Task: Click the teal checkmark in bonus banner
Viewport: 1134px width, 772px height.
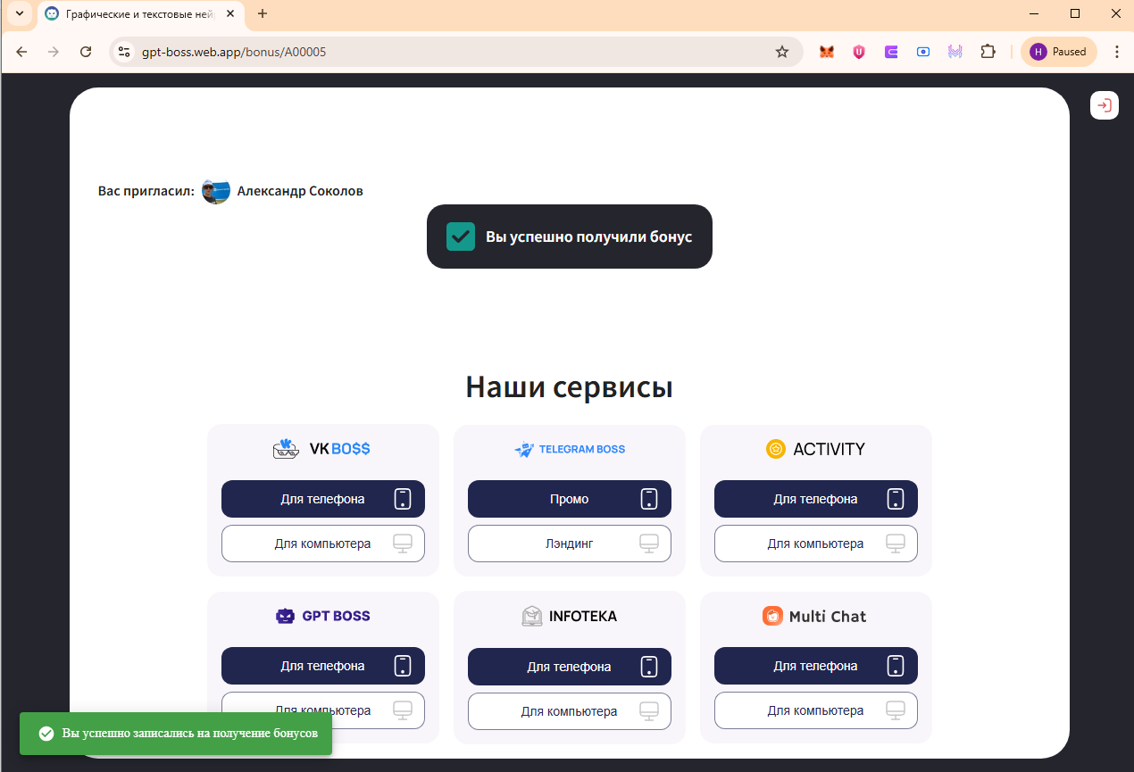Action: click(461, 237)
